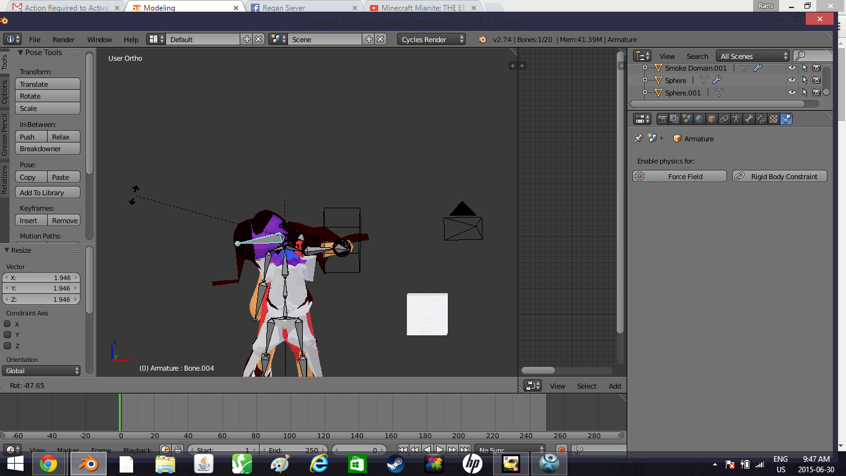Delete the Default screen layout with X
Image resolution: width=846 pixels, height=476 pixels.
pyautogui.click(x=258, y=39)
